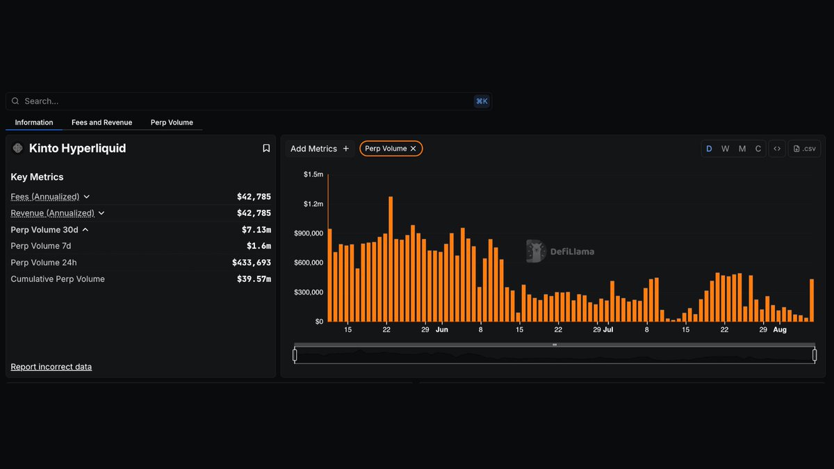
Task: Click the Perp Volume 24h label
Action: point(44,263)
